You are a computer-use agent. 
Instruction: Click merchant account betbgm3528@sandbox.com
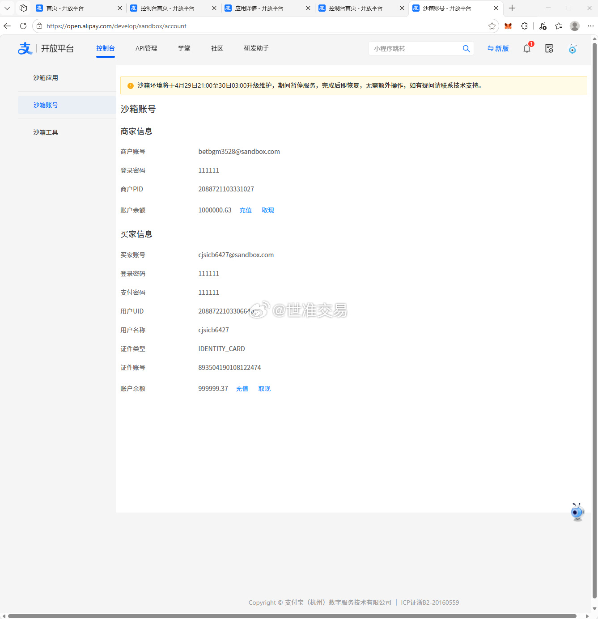tap(239, 152)
